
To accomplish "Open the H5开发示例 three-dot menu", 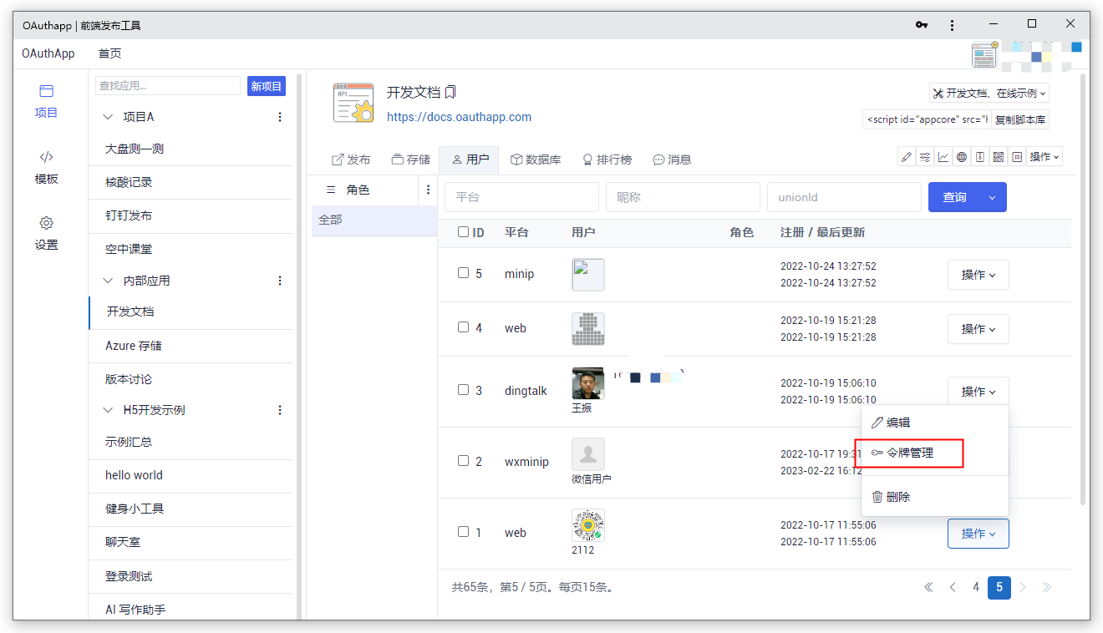I will (x=280, y=410).
